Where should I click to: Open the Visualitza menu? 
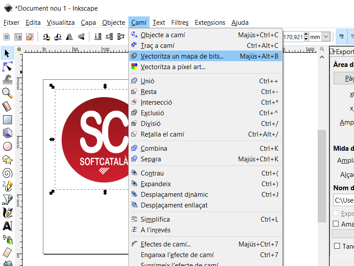61,23
